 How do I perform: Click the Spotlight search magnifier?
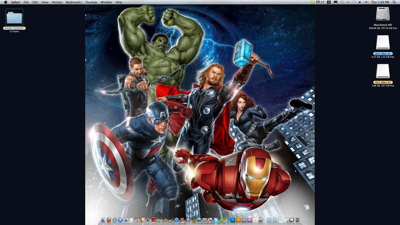394,2
